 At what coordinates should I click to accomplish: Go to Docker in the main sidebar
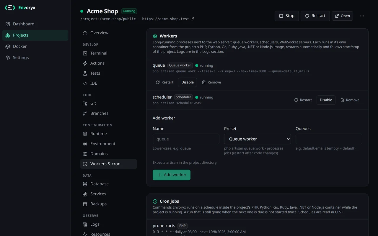pyautogui.click(x=35, y=46)
